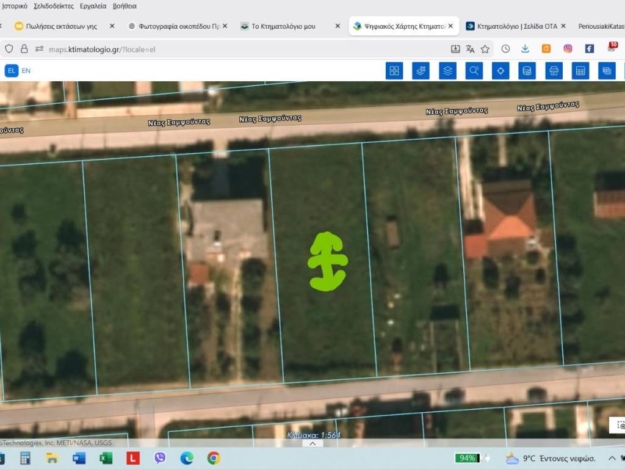625x469 pixels.
Task: Expand the bottom panel chevron
Action: pyautogui.click(x=312, y=443)
